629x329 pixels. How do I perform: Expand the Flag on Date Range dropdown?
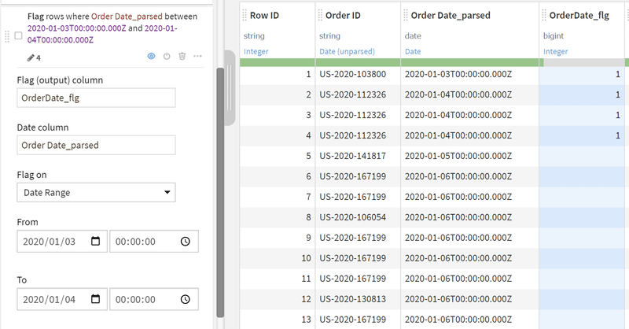coord(96,192)
